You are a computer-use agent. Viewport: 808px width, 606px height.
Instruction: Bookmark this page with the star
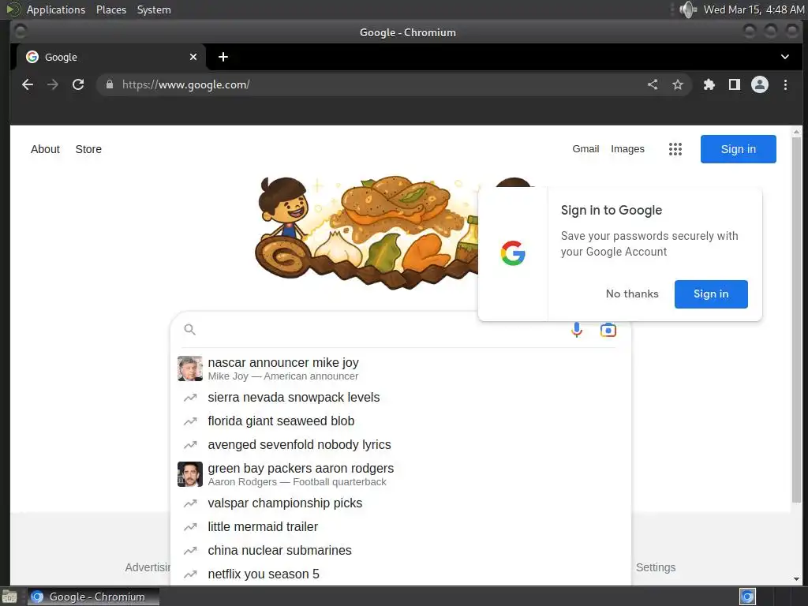click(678, 84)
